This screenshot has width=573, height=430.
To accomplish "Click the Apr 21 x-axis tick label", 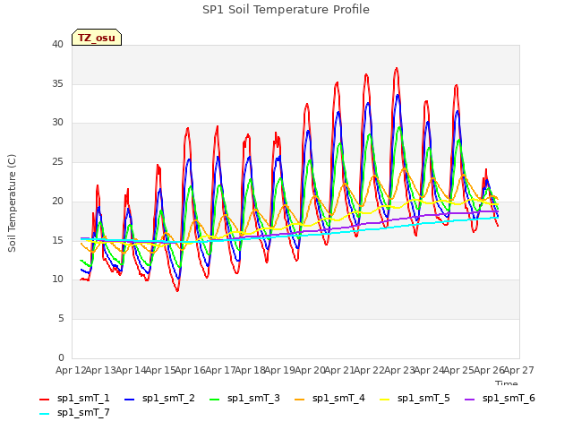I will [x=339, y=370].
